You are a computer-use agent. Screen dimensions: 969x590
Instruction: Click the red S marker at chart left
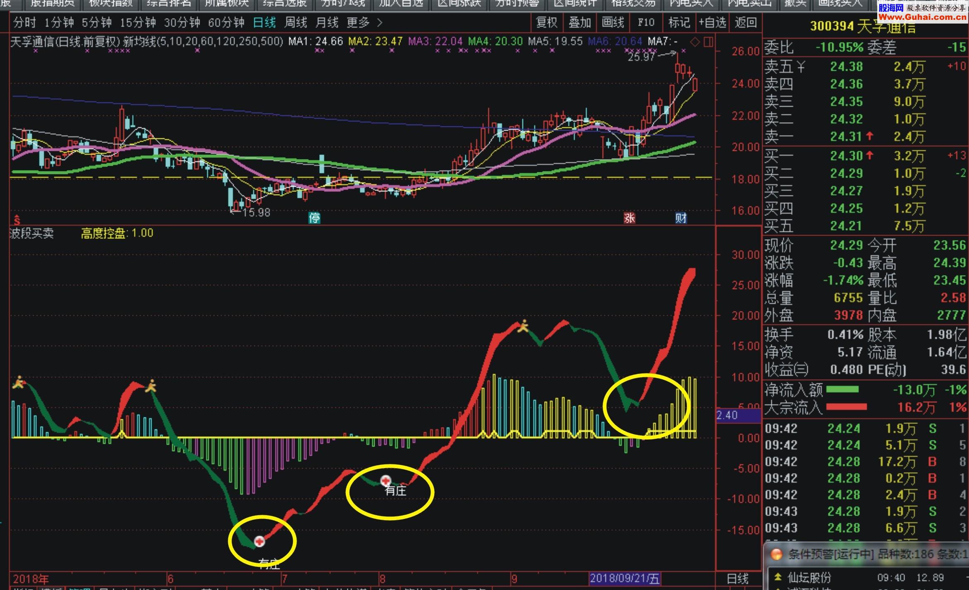17,220
